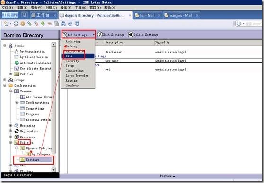Select Archiving from Add Settings dropdown

pos(78,41)
